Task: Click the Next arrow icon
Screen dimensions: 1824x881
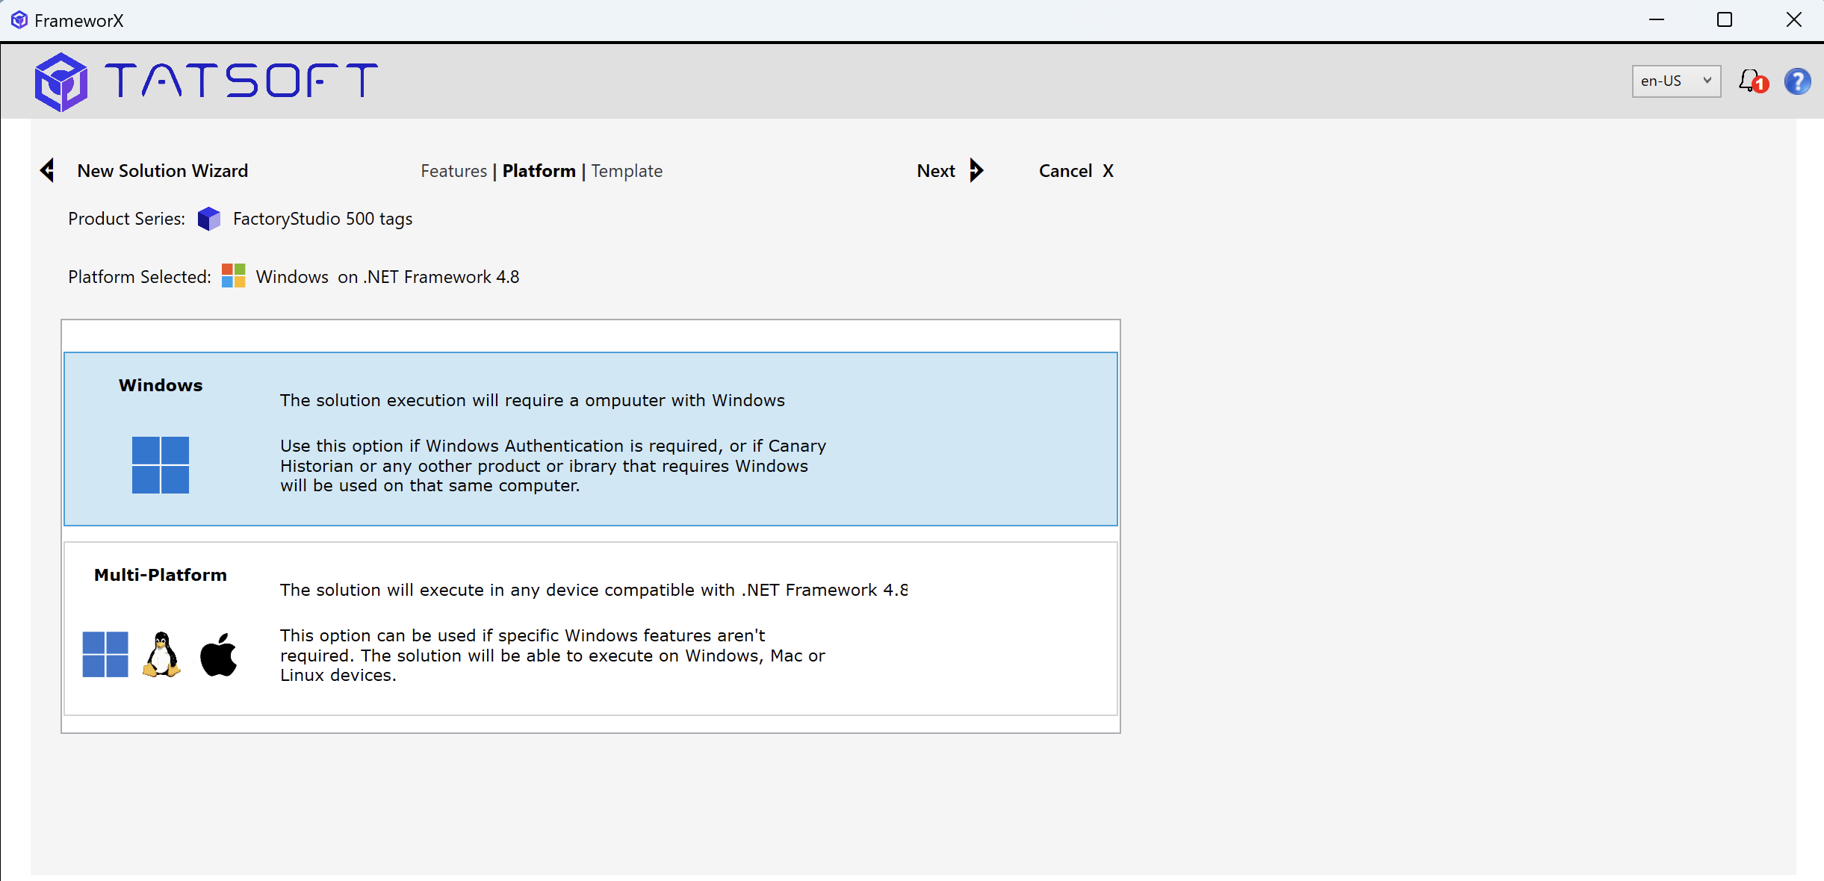Action: click(976, 170)
